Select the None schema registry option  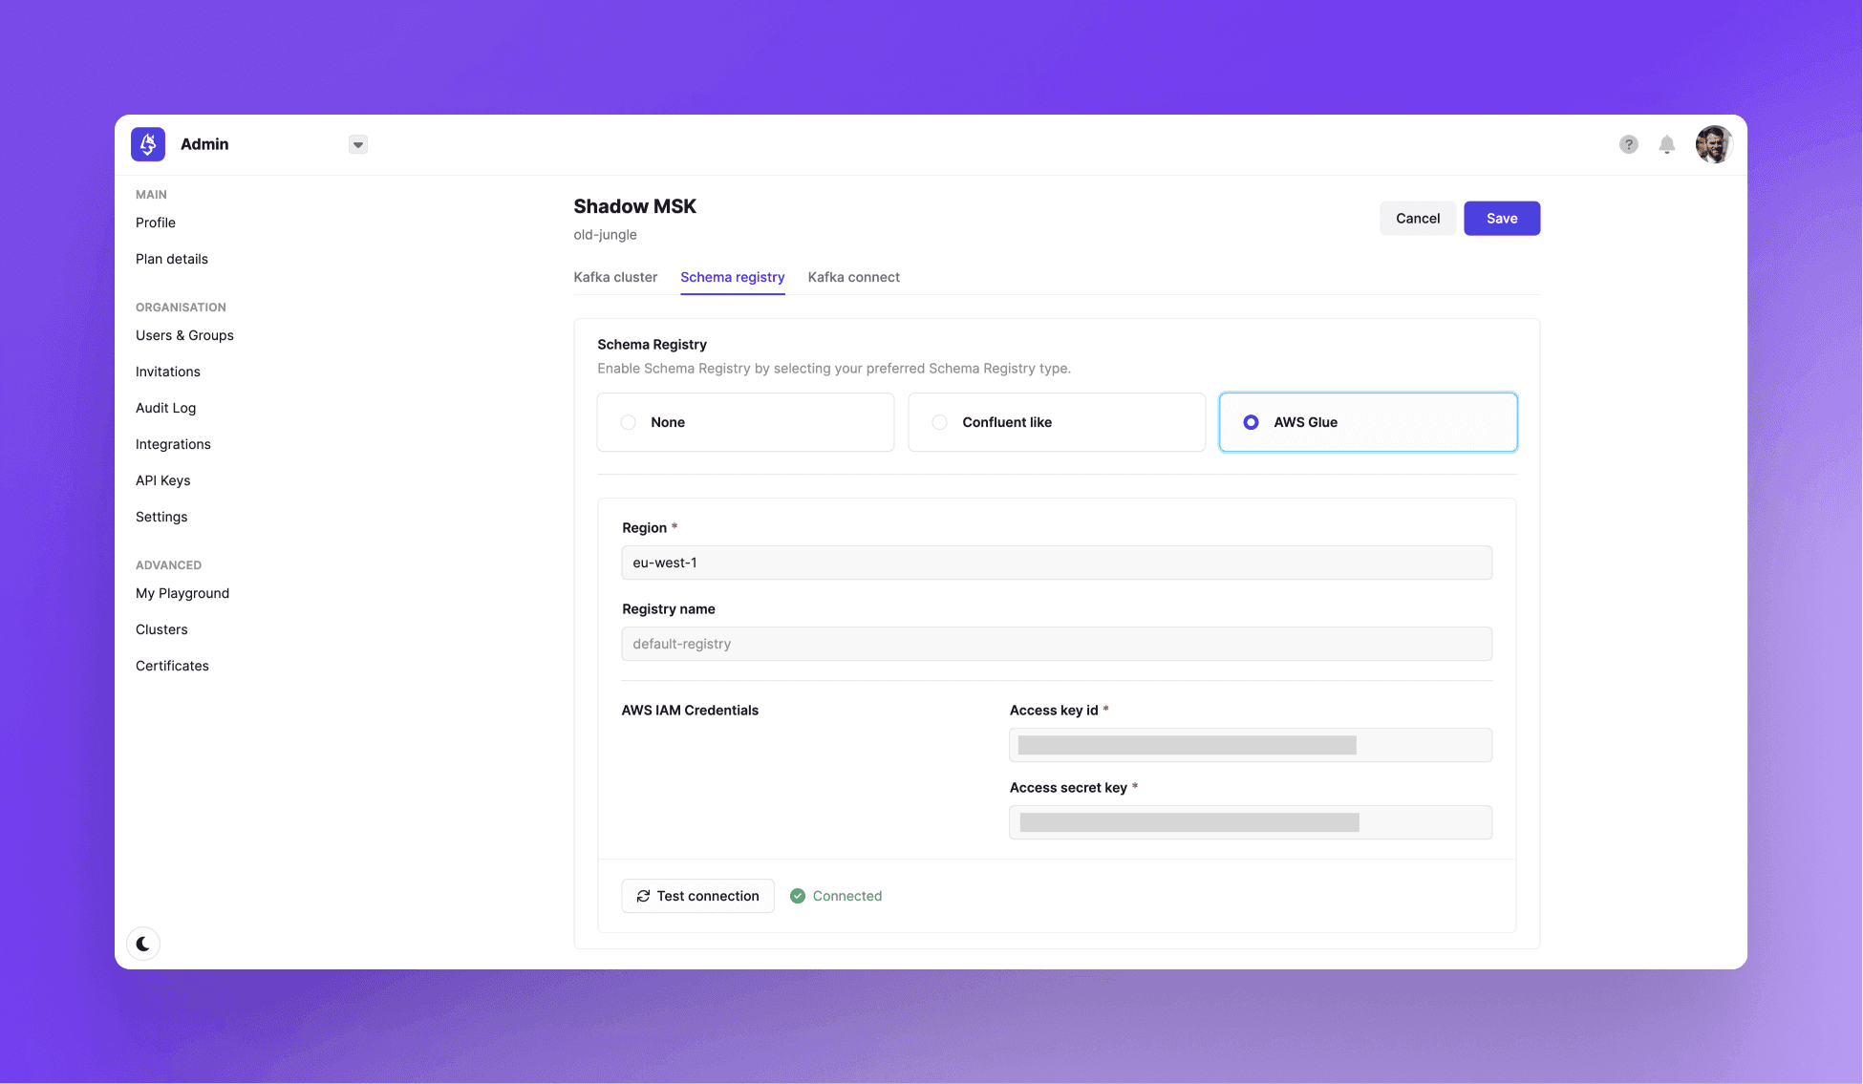629,422
